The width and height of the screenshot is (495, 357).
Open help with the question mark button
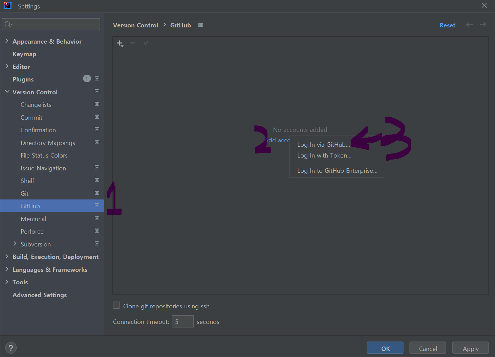[11, 348]
